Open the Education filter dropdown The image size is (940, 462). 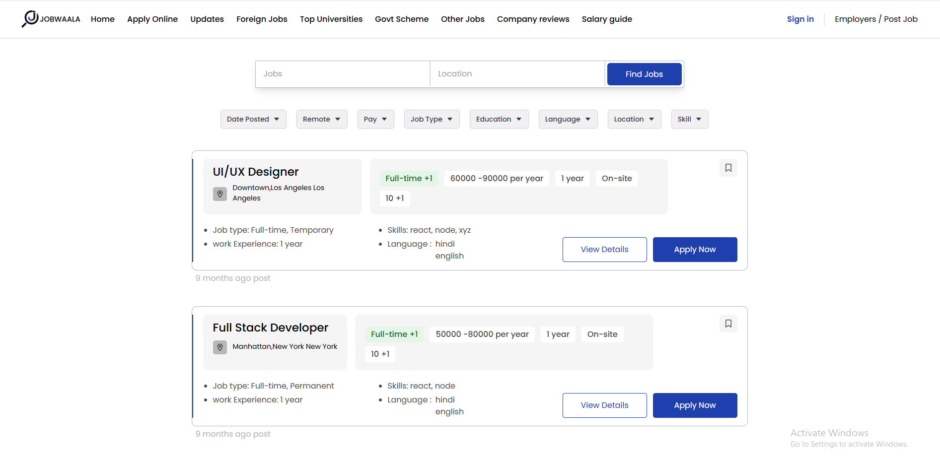coord(499,119)
